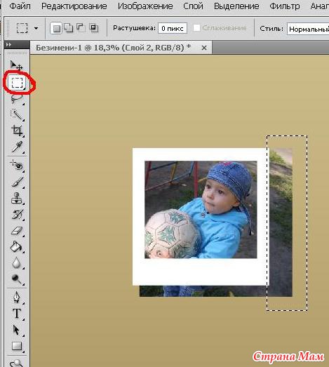
Task: Choose the Intersect with selection mode
Action: coord(94,28)
